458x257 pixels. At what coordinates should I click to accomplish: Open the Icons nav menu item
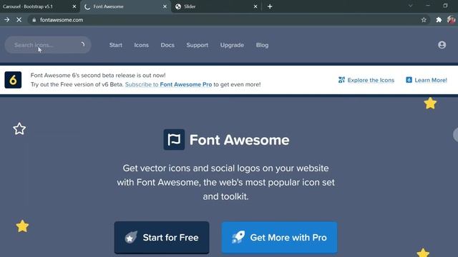click(142, 45)
